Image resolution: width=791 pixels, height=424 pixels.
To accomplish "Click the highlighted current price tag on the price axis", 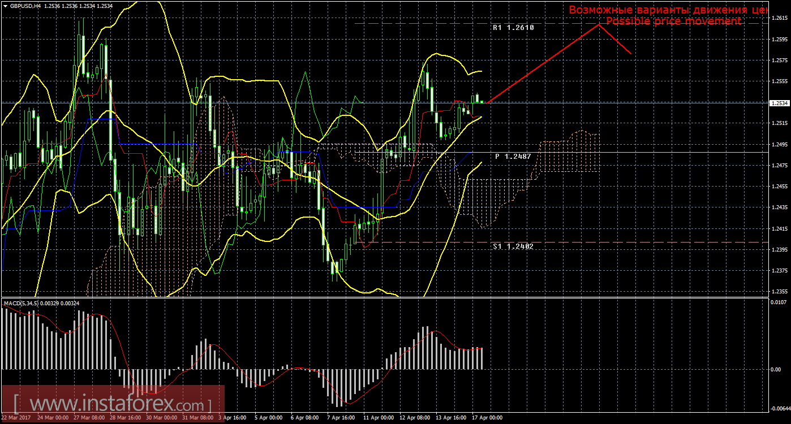I will 780,103.
